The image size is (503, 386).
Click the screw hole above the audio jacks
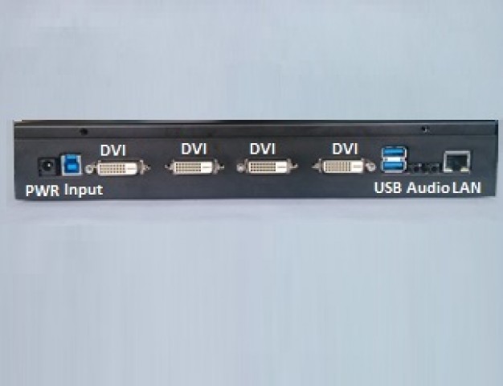click(x=425, y=129)
